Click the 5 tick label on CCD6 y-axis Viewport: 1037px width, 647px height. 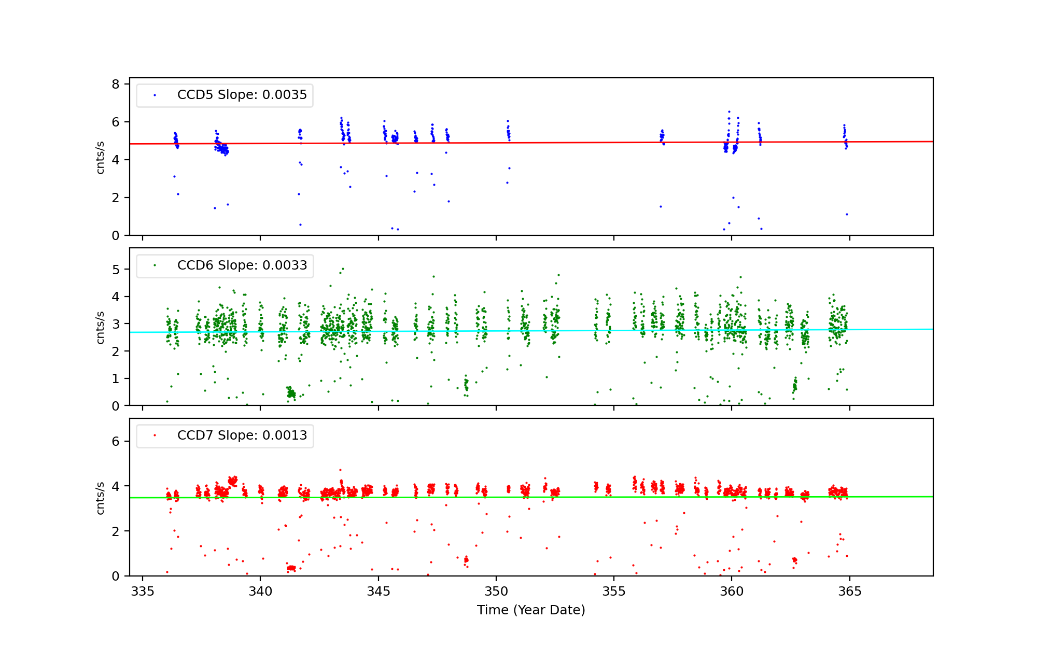116,270
